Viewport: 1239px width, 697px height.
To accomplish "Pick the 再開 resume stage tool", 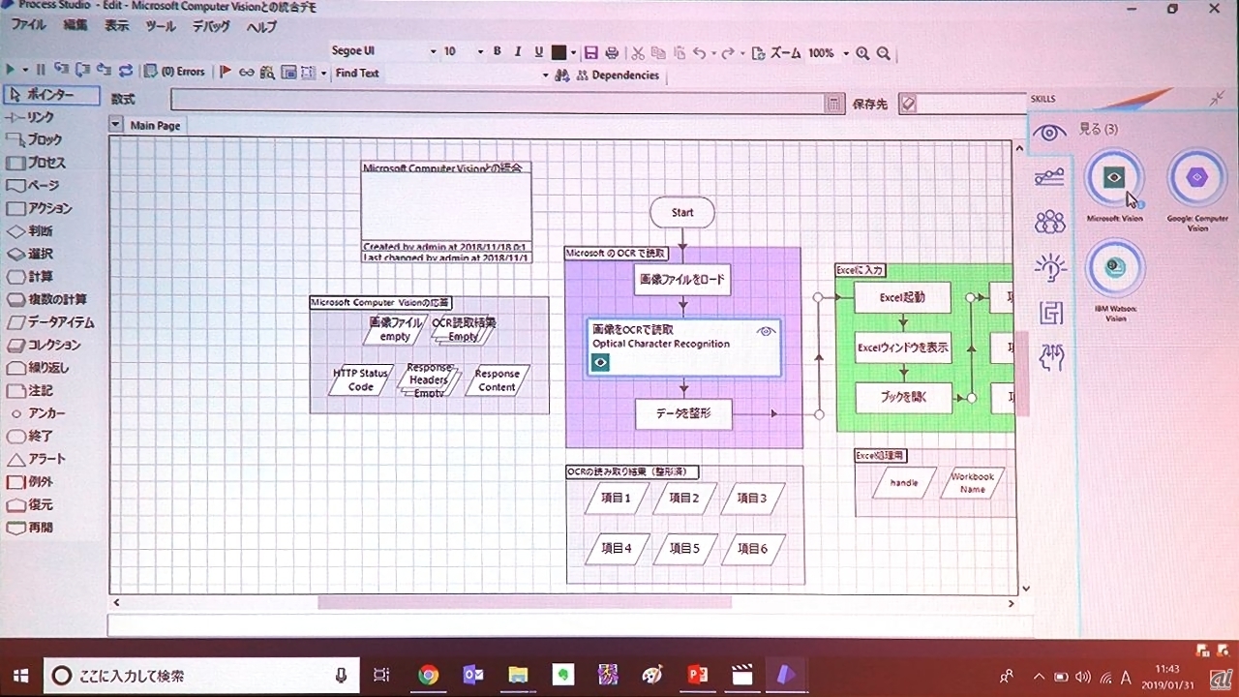I will click(x=30, y=528).
